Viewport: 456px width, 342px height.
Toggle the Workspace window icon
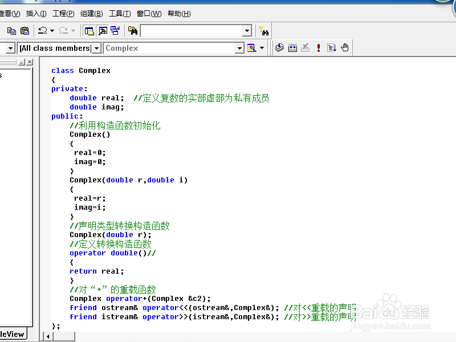89,31
